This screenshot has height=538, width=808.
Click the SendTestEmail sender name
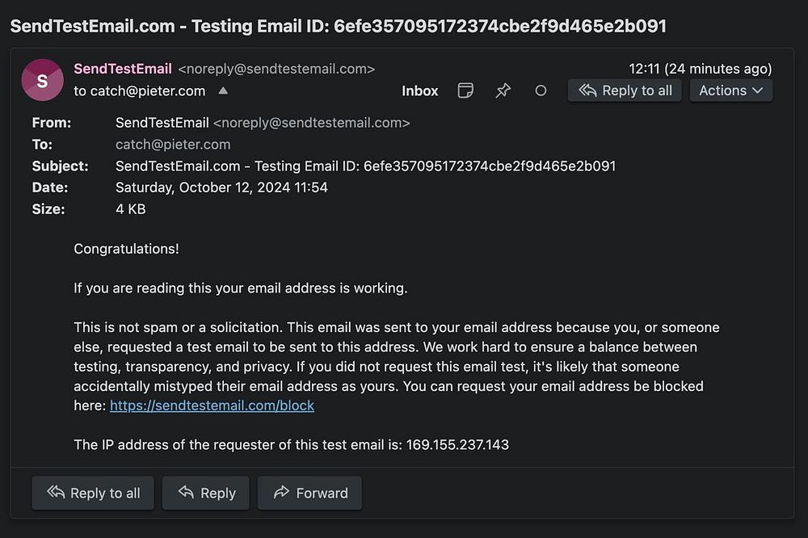click(123, 69)
